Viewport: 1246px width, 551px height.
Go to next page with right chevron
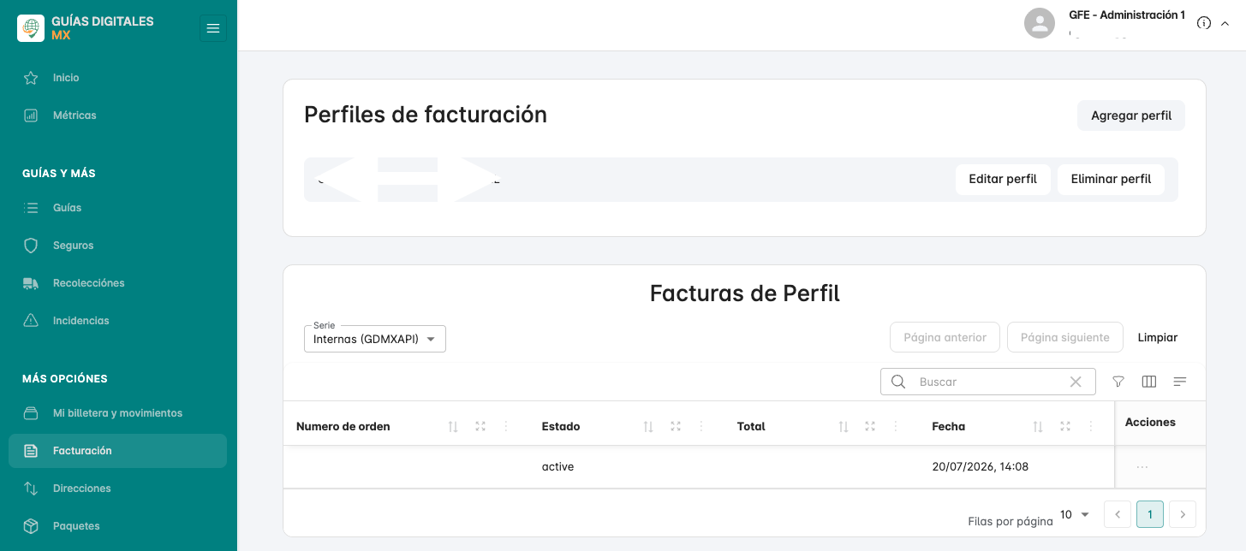click(x=1183, y=514)
